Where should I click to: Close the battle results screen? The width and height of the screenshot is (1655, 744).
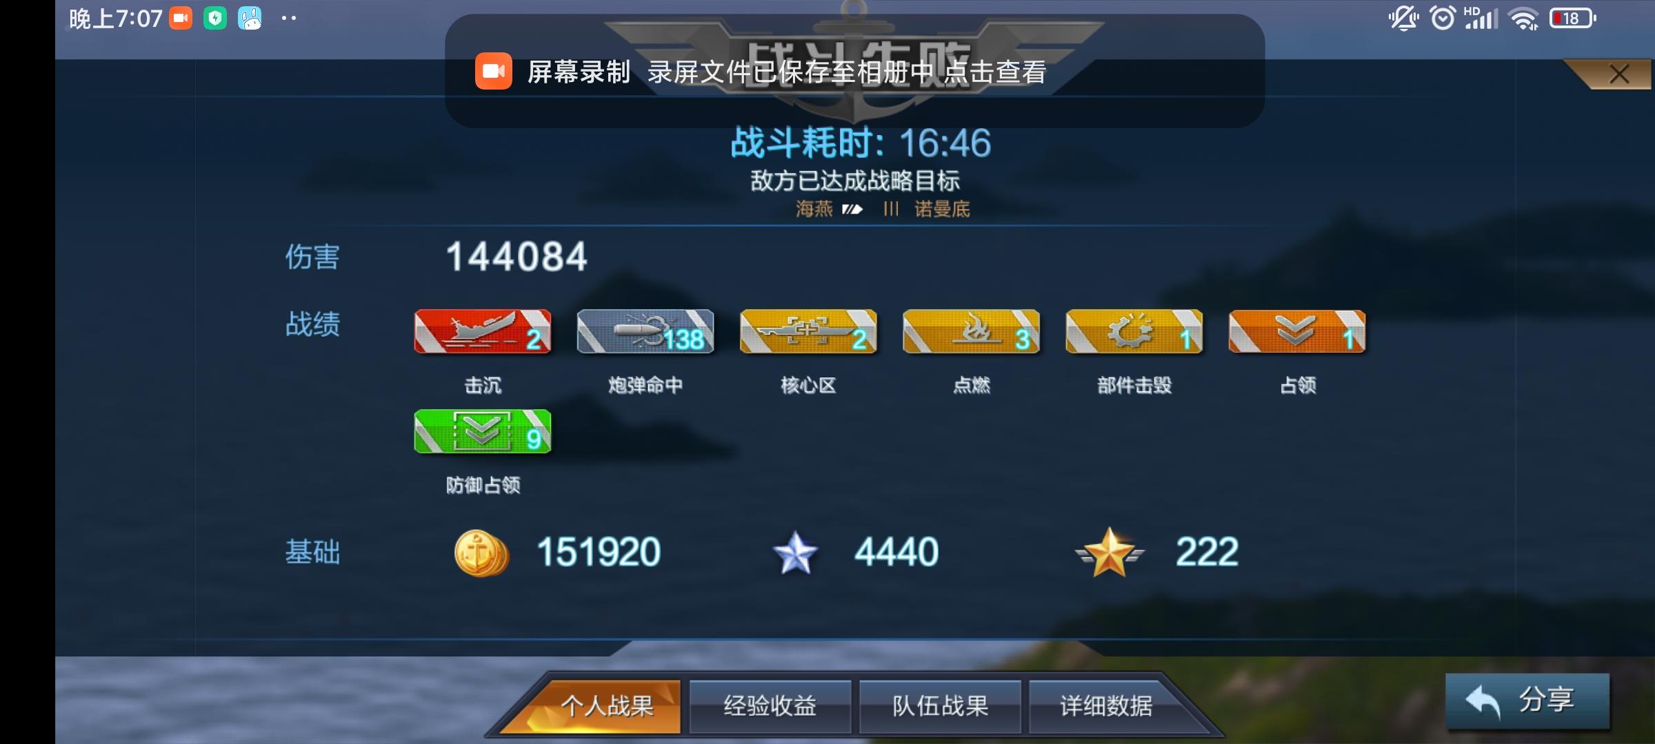click(x=1618, y=74)
